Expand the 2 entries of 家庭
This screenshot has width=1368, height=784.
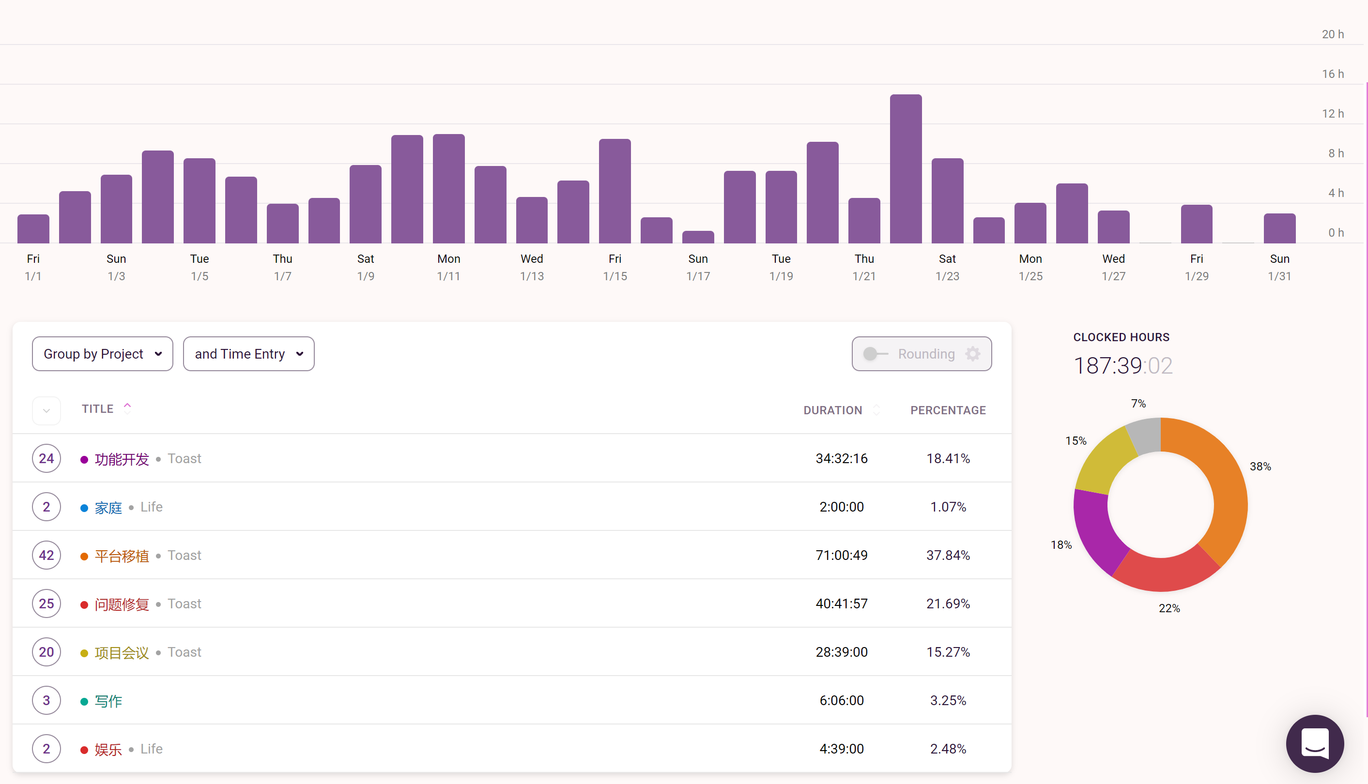coord(46,507)
